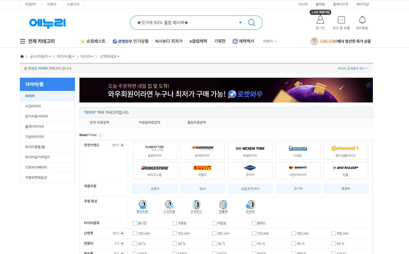Click the Enuri logo
Viewport: 409px width, 254px height.
tap(47, 23)
